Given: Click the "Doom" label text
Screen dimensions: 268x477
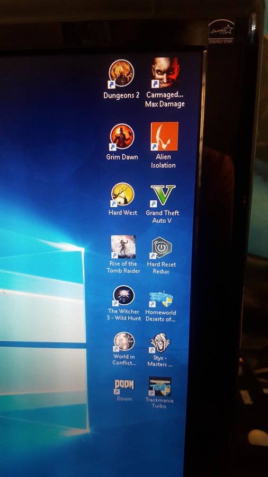Looking at the screenshot, I should tap(124, 399).
